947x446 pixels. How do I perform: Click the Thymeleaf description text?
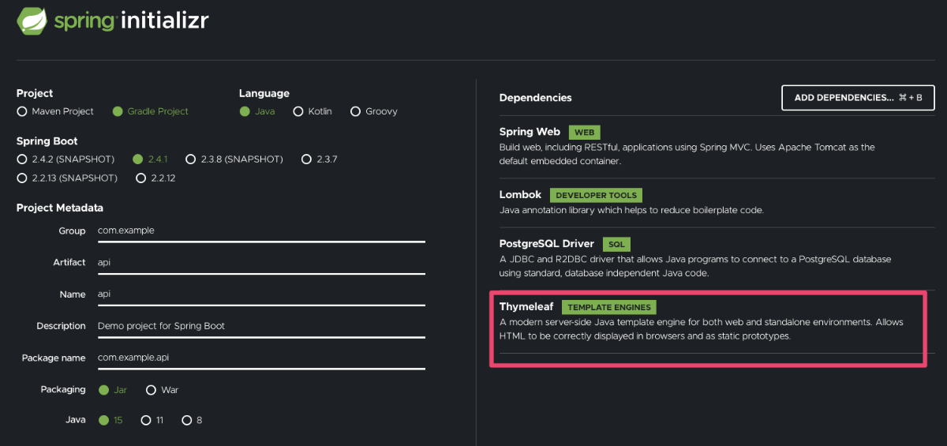[702, 329]
